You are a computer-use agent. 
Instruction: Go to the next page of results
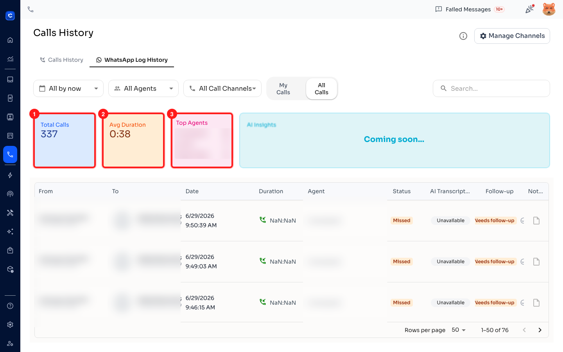click(x=540, y=330)
